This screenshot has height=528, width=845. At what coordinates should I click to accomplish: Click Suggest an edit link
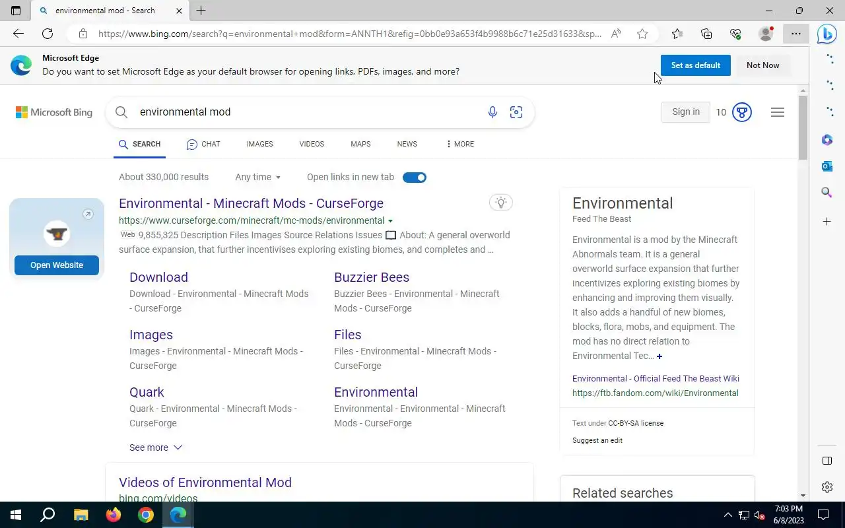click(597, 440)
